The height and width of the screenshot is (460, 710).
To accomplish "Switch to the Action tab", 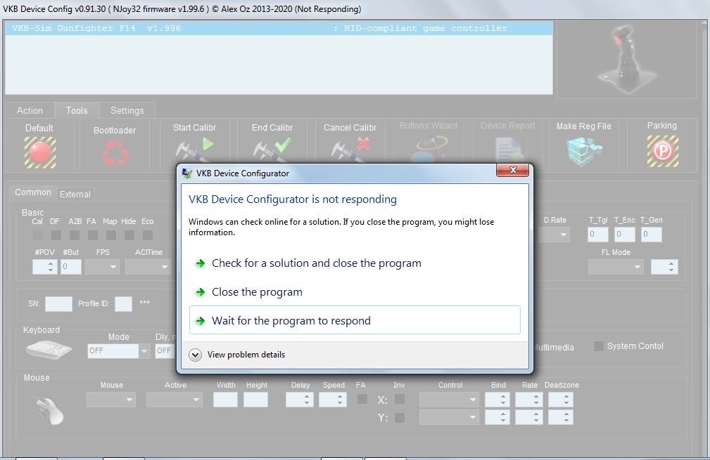I will point(30,110).
